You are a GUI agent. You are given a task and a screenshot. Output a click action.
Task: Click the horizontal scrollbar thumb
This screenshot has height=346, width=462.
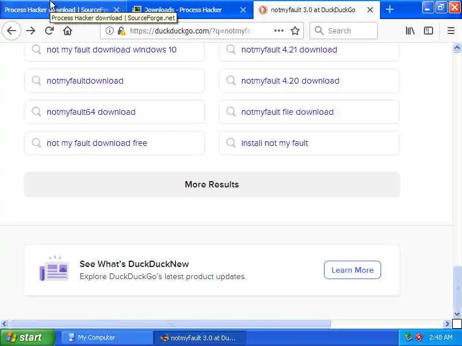point(170,324)
